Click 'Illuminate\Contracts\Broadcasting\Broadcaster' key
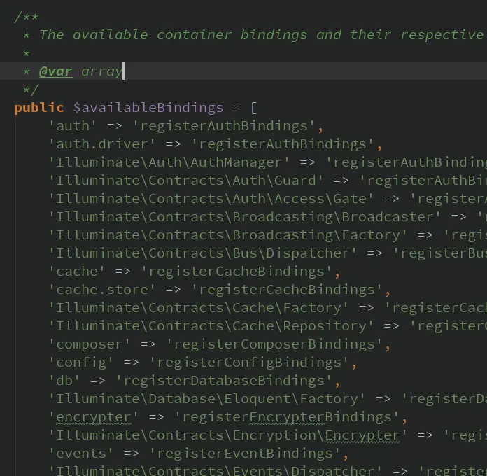 point(245,217)
